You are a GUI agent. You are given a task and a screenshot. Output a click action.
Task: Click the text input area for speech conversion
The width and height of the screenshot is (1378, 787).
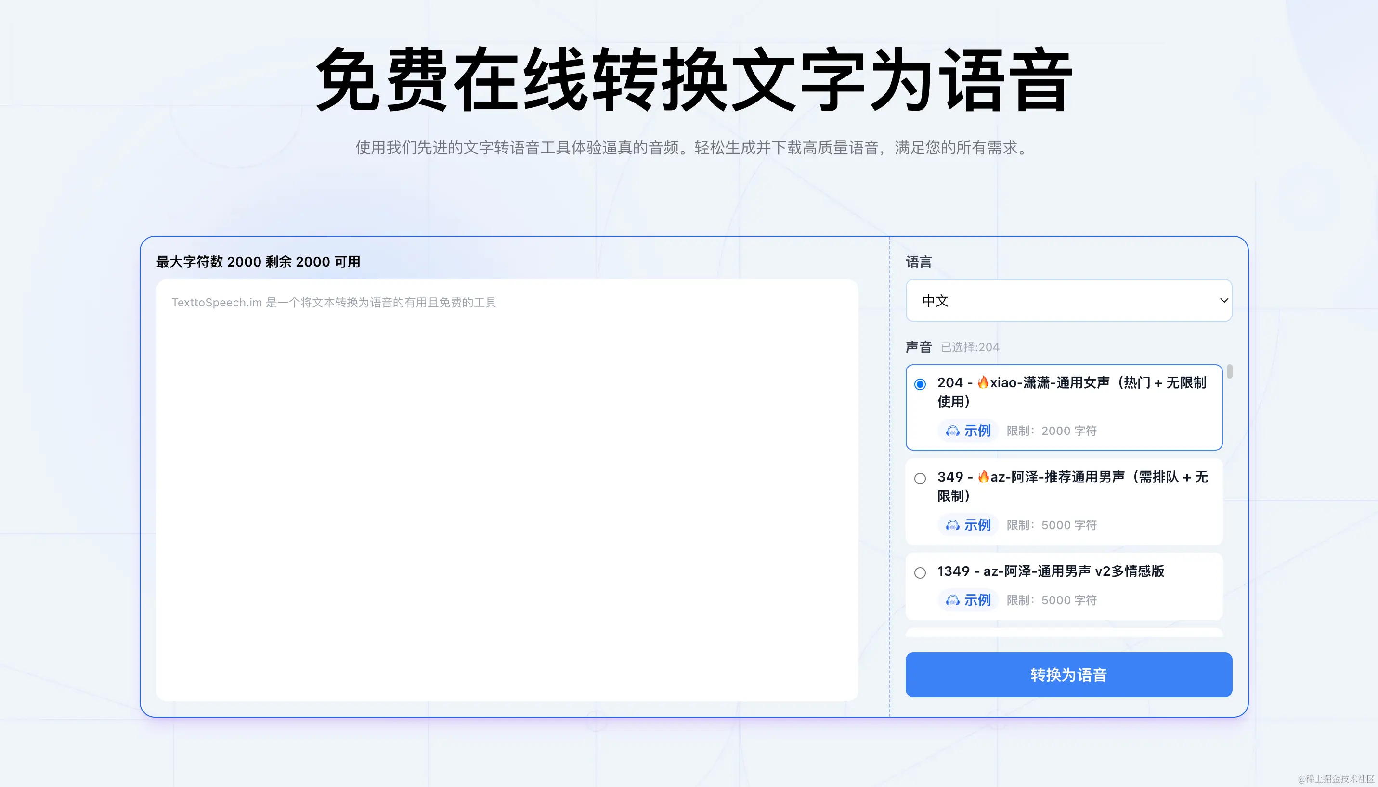(507, 490)
